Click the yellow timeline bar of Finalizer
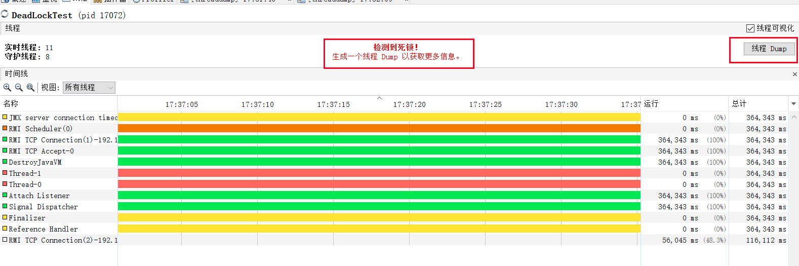This screenshot has height=266, width=799. (379, 218)
